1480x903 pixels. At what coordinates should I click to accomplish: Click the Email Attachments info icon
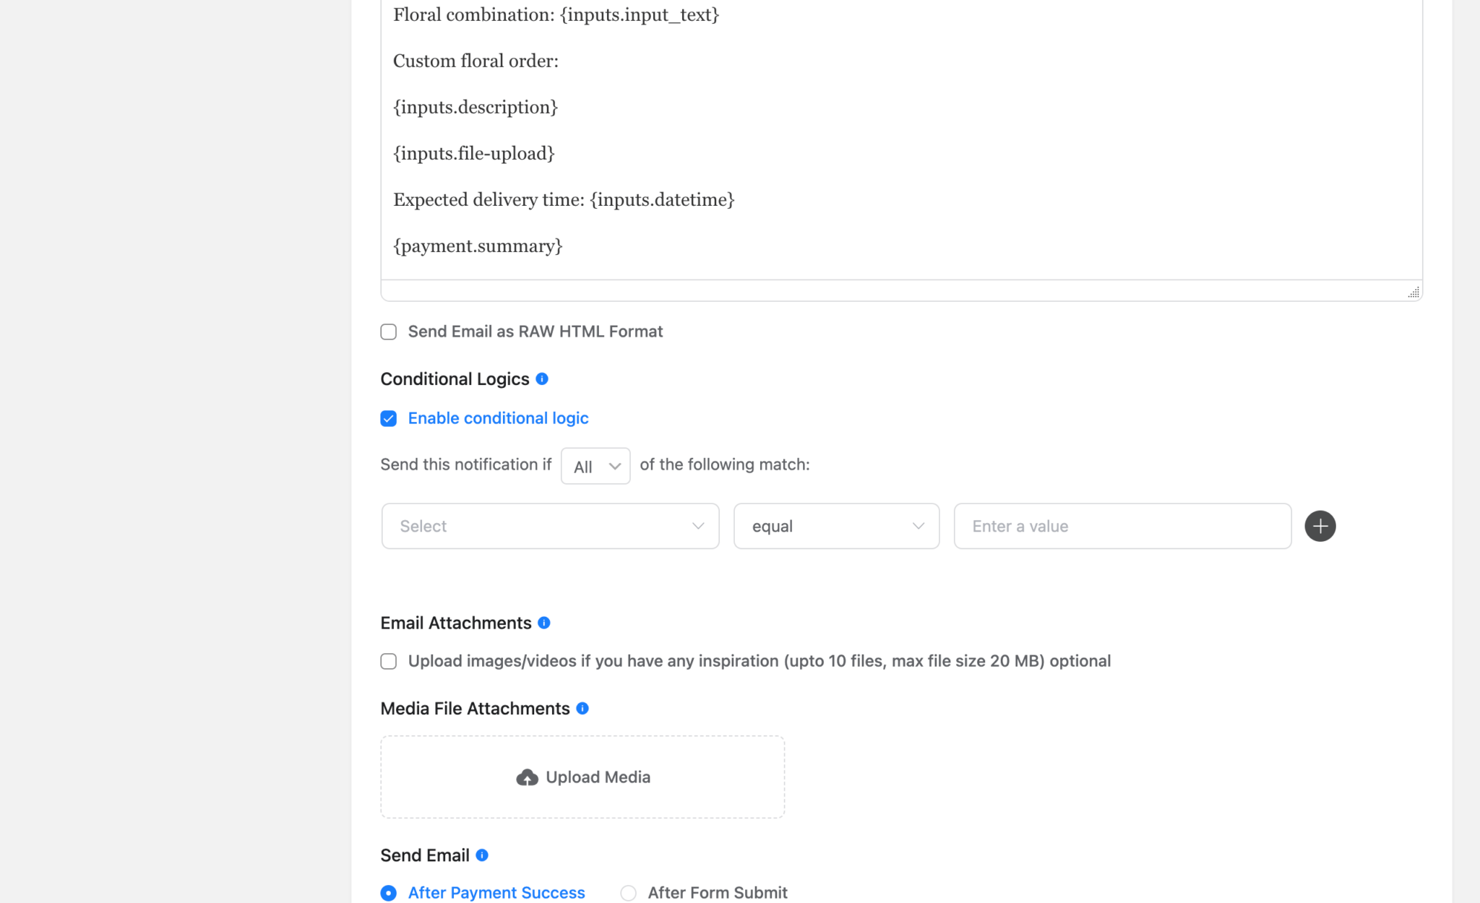coord(545,623)
